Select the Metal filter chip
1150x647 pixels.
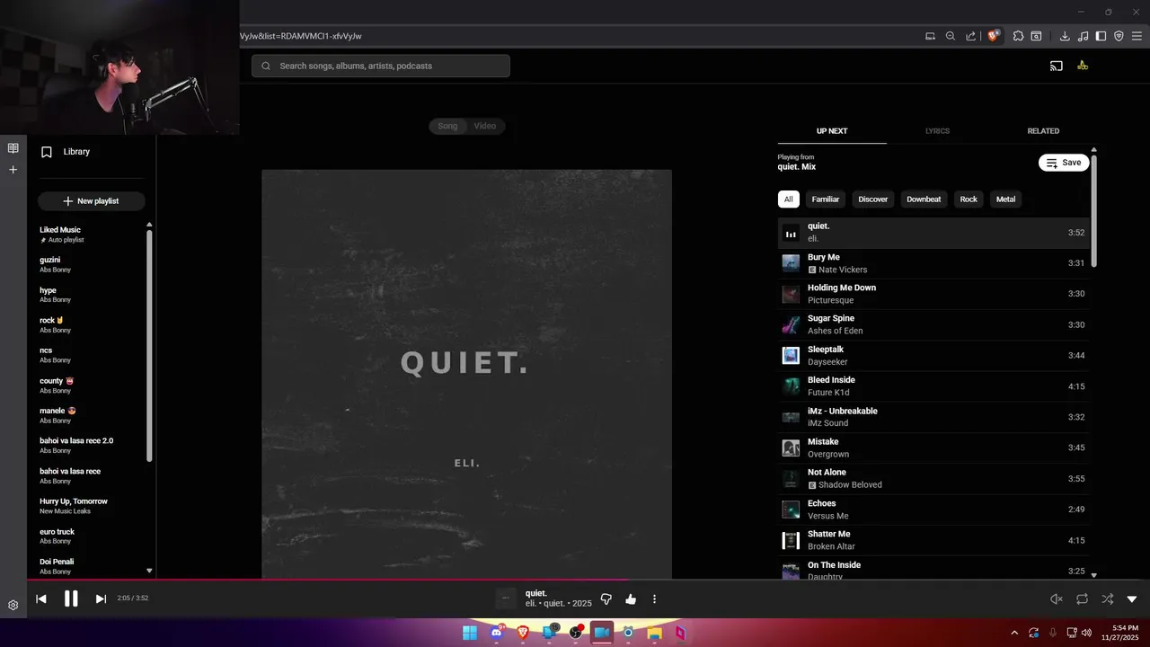[x=1005, y=199]
